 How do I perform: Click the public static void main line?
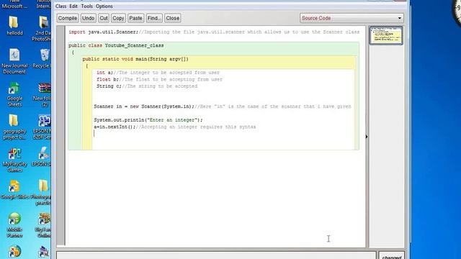click(x=135, y=59)
